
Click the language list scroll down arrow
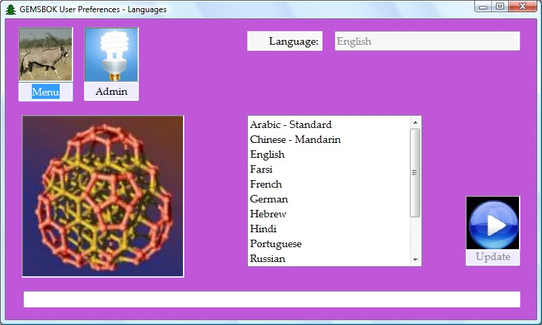pos(415,260)
